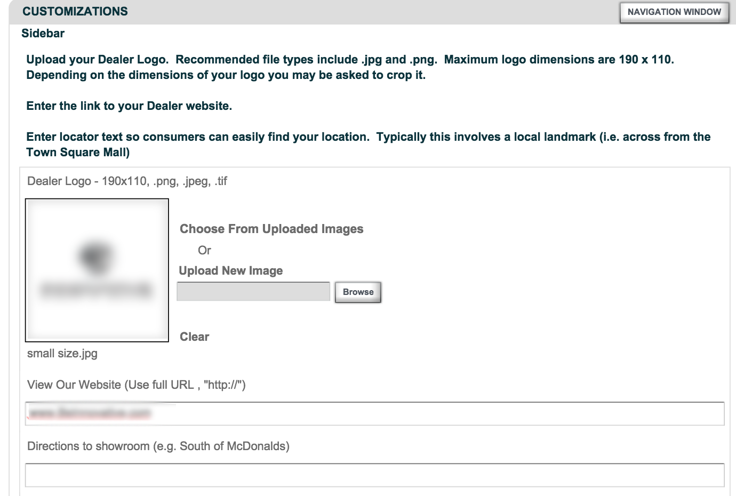Open the NAVIGATION WINDOW button
Viewport: 736px width, 496px height.
(x=674, y=12)
